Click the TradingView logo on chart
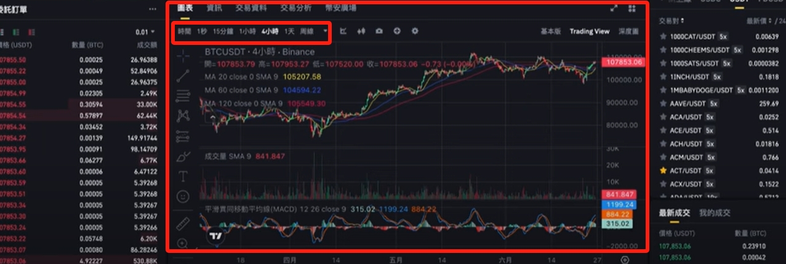The height and width of the screenshot is (264, 786). click(x=215, y=236)
